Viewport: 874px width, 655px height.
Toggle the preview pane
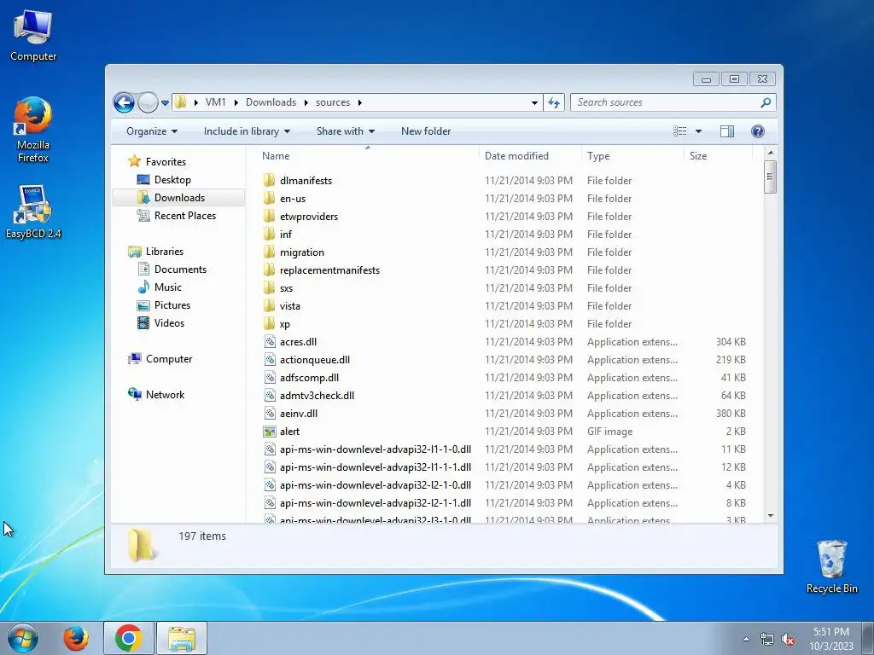click(x=727, y=131)
